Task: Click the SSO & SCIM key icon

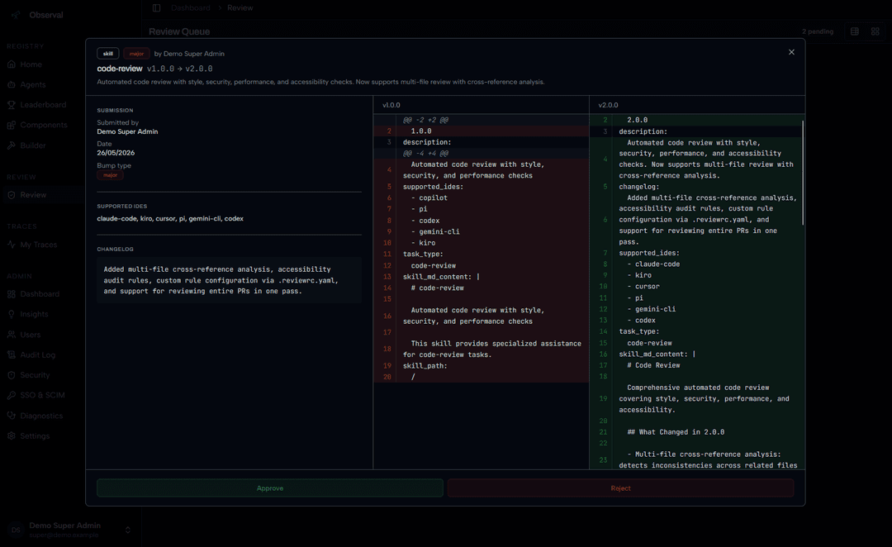Action: point(12,395)
